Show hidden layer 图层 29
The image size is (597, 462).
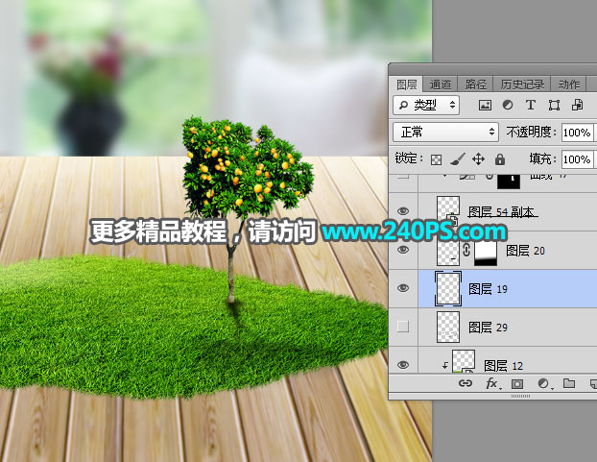[403, 327]
